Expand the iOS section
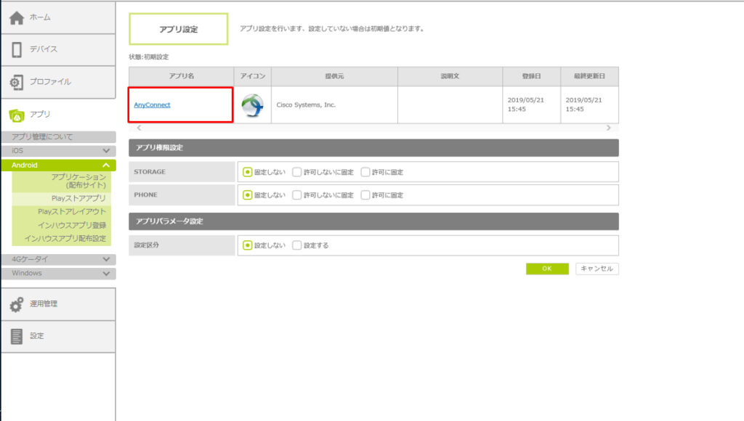The height and width of the screenshot is (421, 744). [106, 151]
